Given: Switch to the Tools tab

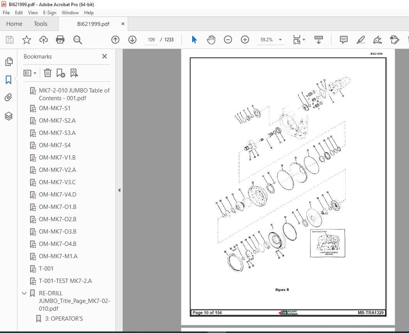Looking at the screenshot, I should click(x=41, y=24).
